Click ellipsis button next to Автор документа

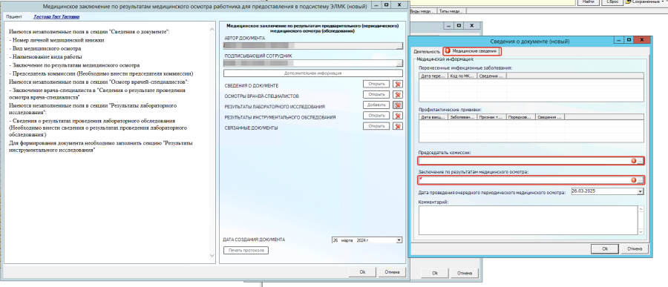pos(399,46)
